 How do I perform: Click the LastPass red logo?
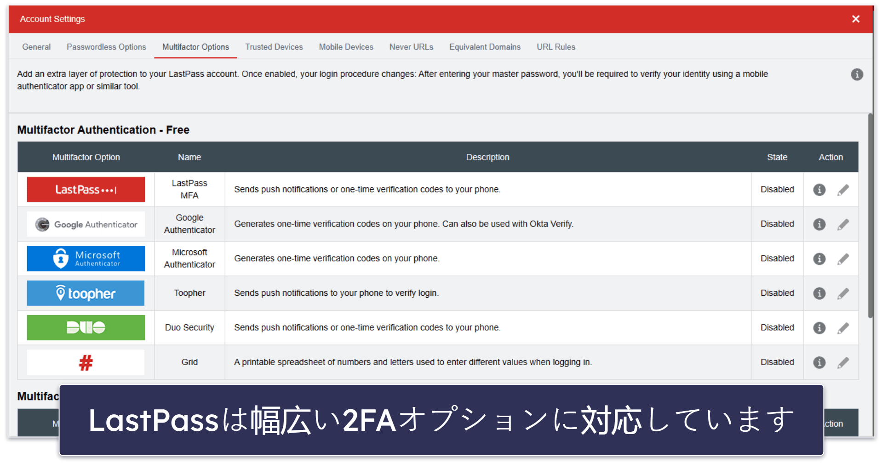click(x=86, y=189)
